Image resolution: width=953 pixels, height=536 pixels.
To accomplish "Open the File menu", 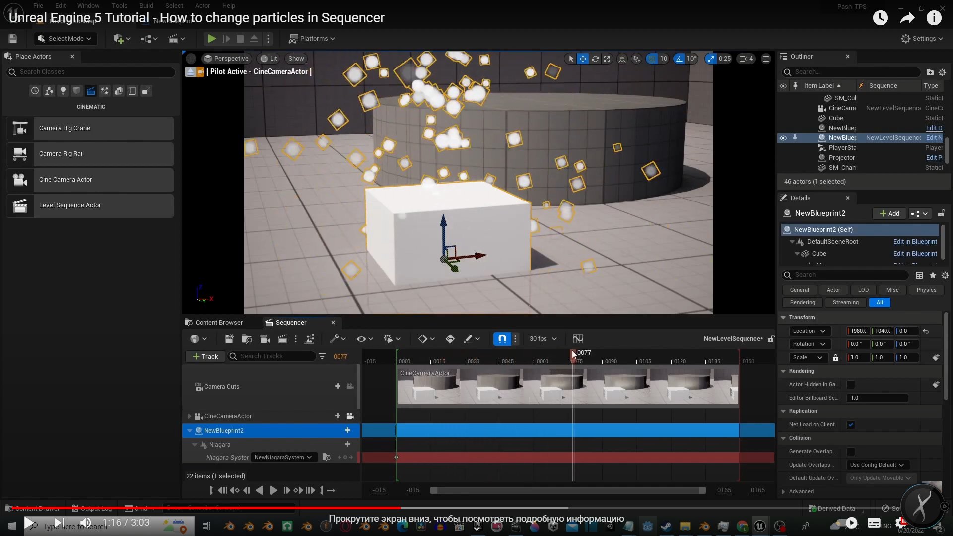I will point(38,6).
